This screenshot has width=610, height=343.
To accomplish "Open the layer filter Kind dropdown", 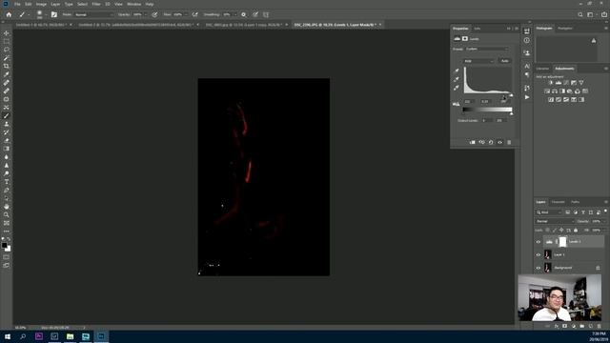I will tap(549, 212).
